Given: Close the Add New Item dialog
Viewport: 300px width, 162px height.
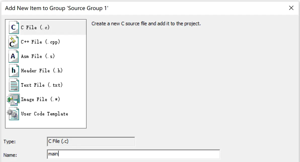Looking at the screenshot, I should (x=291, y=8).
